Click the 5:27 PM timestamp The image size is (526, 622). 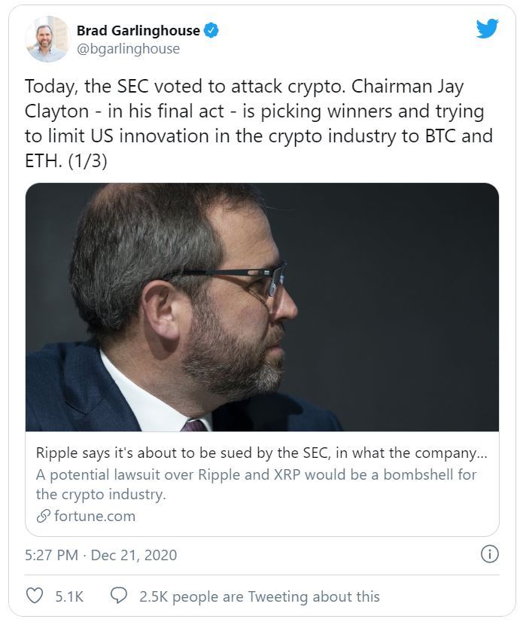50,556
